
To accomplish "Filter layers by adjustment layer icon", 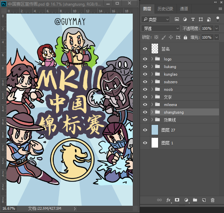I will (x=185, y=19).
